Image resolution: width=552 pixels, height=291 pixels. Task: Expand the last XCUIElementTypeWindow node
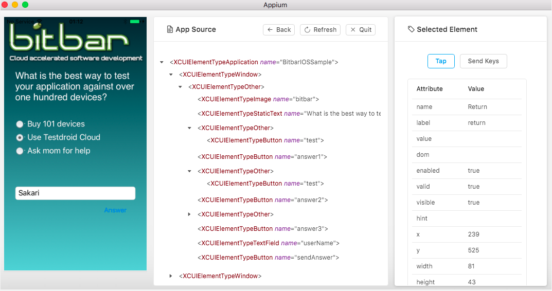171,276
